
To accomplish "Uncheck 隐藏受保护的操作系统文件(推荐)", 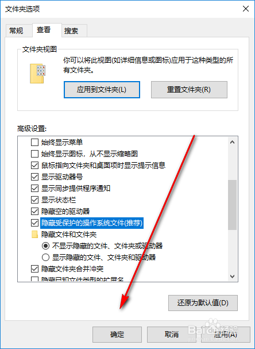I will pyautogui.click(x=34, y=223).
